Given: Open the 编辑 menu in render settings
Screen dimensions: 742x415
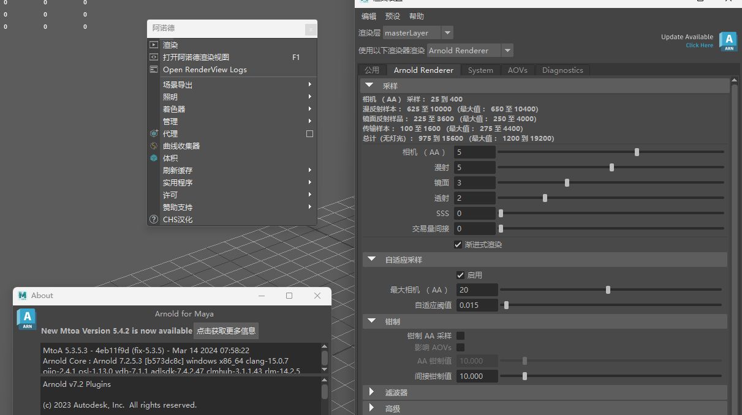Looking at the screenshot, I should click(x=369, y=17).
